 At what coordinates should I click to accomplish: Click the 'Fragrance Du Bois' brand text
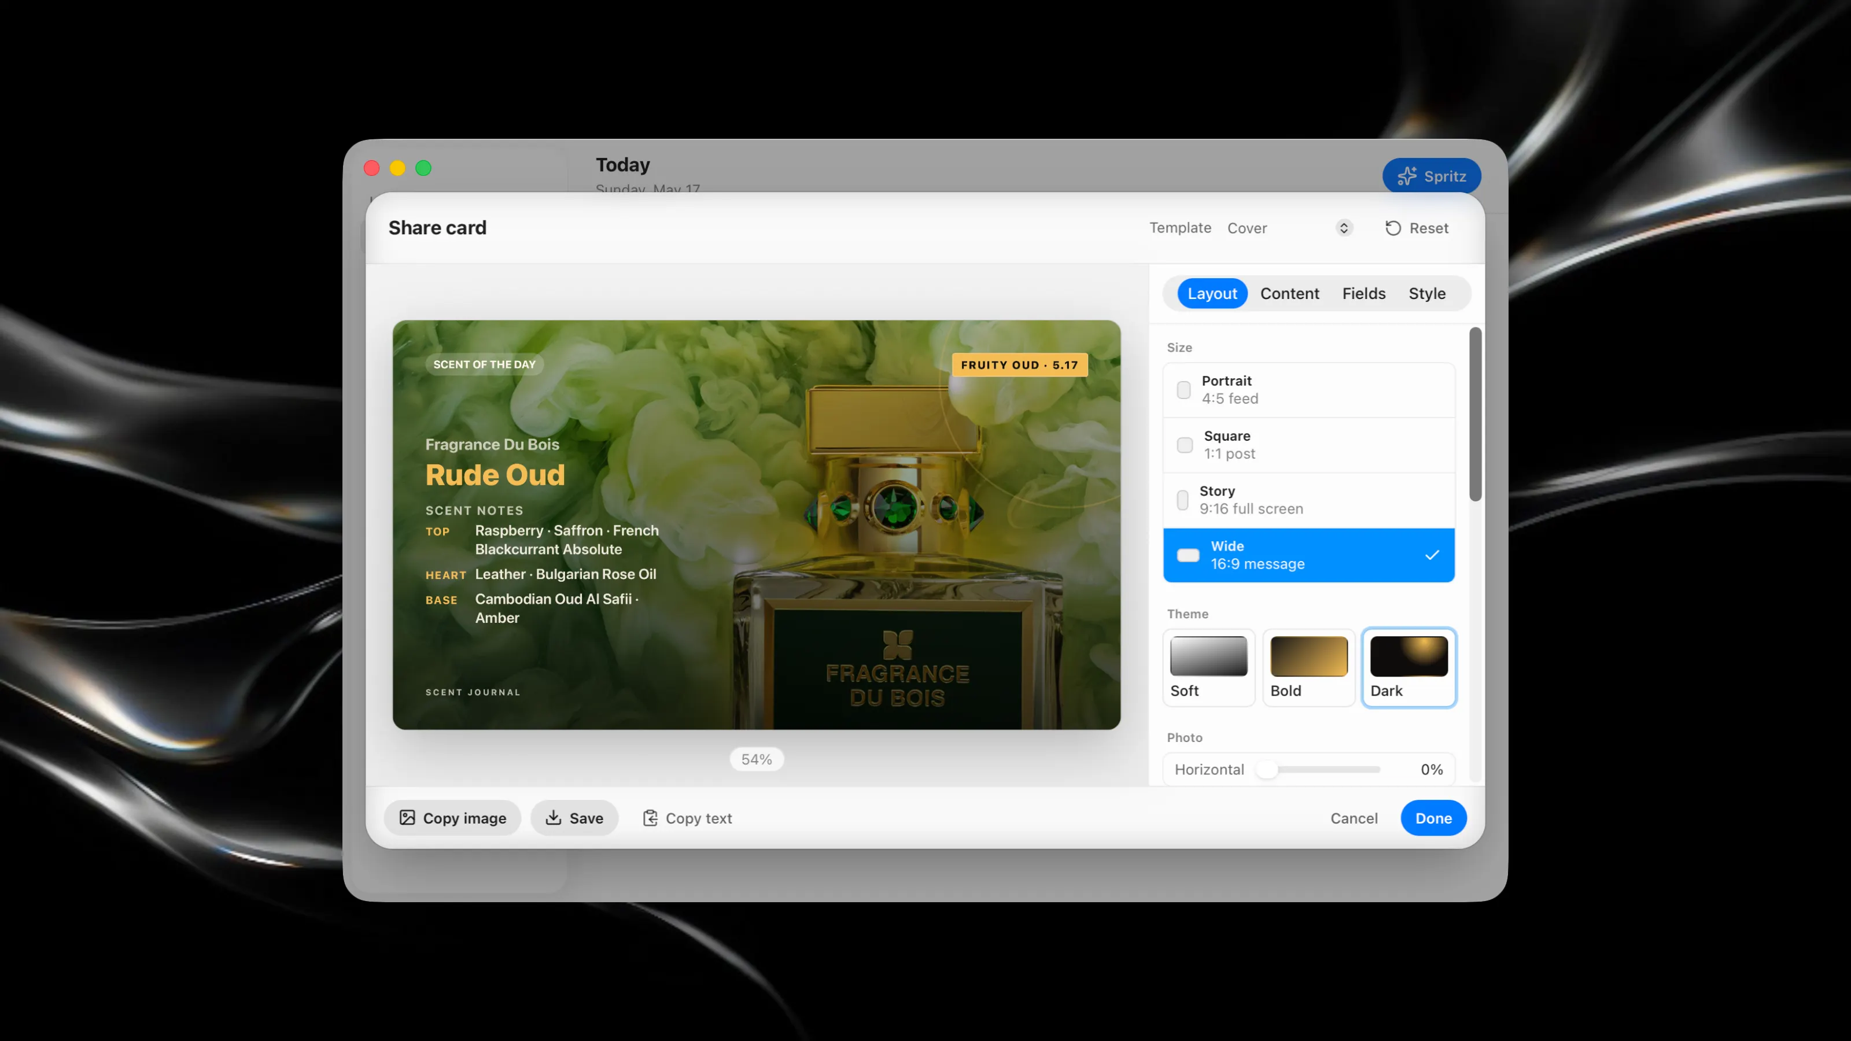pyautogui.click(x=492, y=444)
